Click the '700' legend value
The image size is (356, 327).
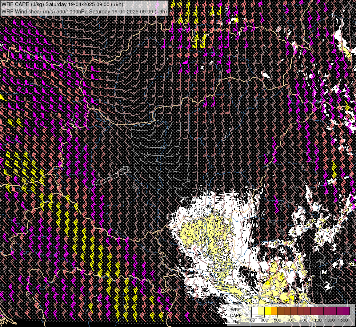[291, 320]
